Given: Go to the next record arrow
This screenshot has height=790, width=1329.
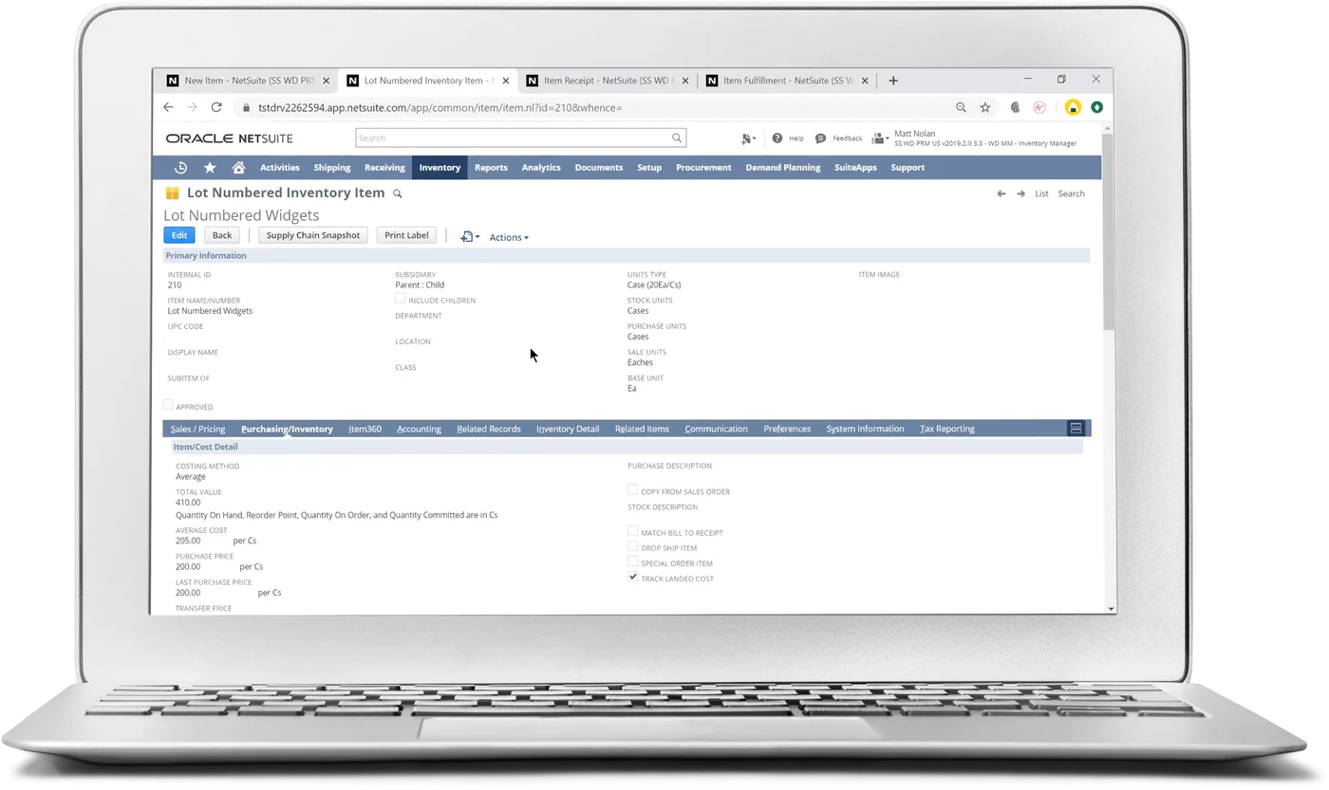Looking at the screenshot, I should tap(1020, 193).
